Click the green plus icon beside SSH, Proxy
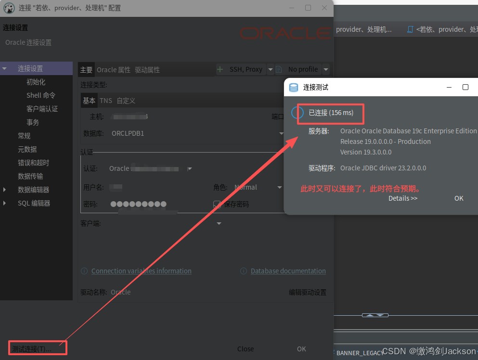 [x=220, y=69]
